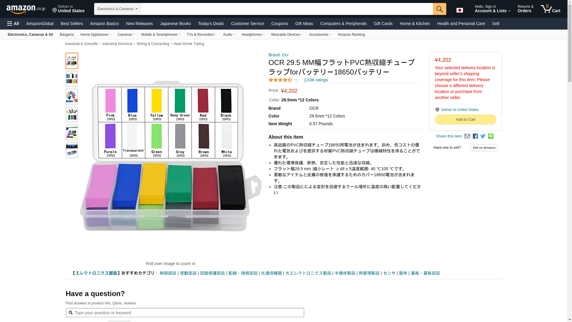Open the shopping cart icon
Screen dimensions: 572x322
pyautogui.click(x=550, y=9)
